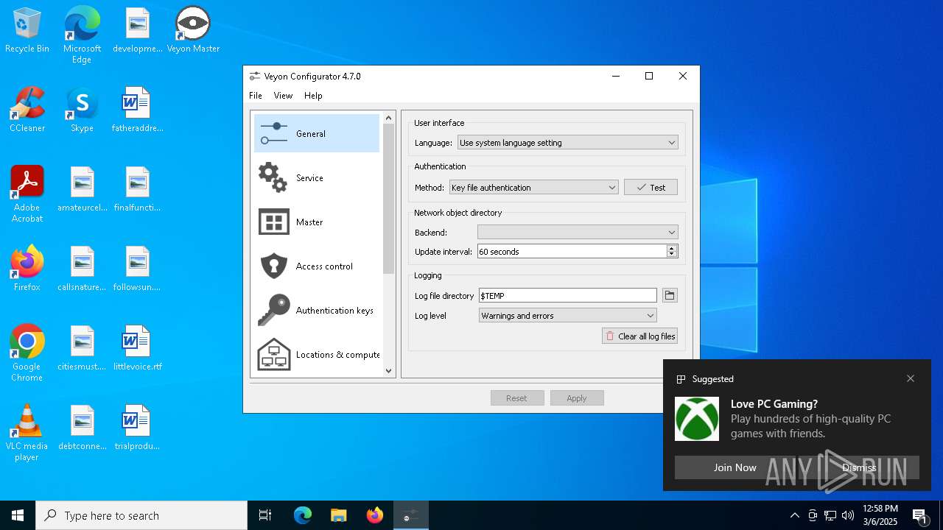Expand authentication Method dropdown
This screenshot has width=943, height=530.
tap(533, 188)
